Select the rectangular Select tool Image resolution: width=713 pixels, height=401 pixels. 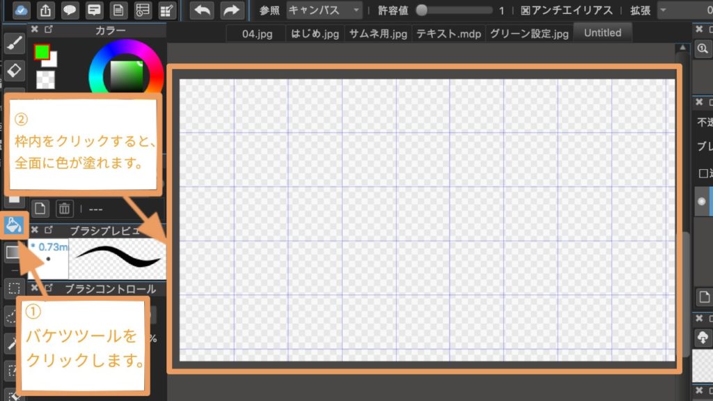pyautogui.click(x=15, y=288)
